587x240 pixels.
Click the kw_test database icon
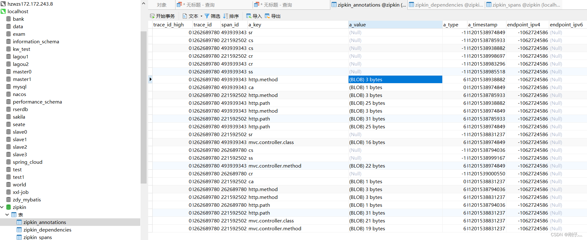[x=8, y=49]
